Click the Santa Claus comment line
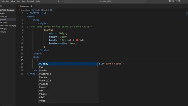This screenshot has width=188, height=106. 59,27
